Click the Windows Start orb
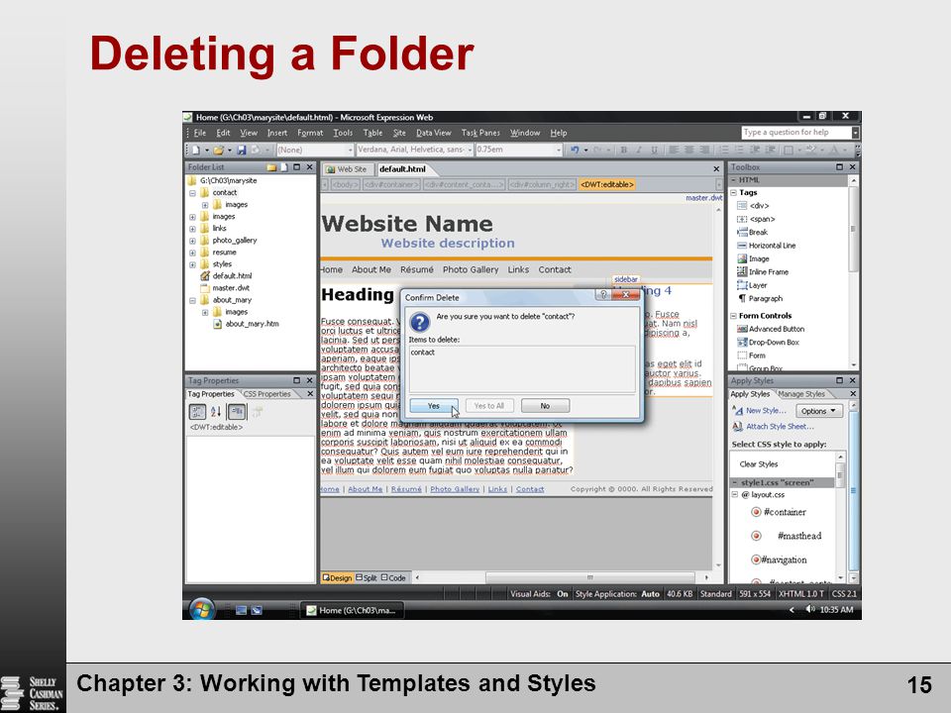951x713 pixels. point(201,609)
